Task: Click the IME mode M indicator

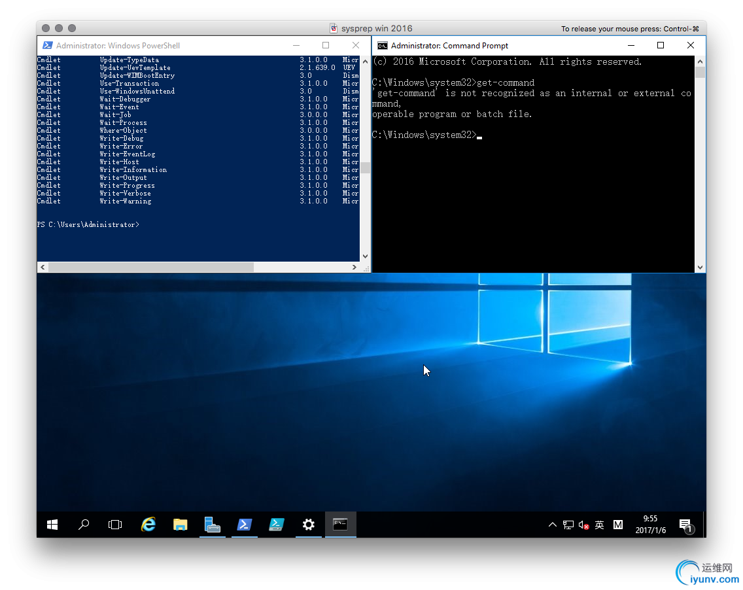Action: [x=618, y=525]
